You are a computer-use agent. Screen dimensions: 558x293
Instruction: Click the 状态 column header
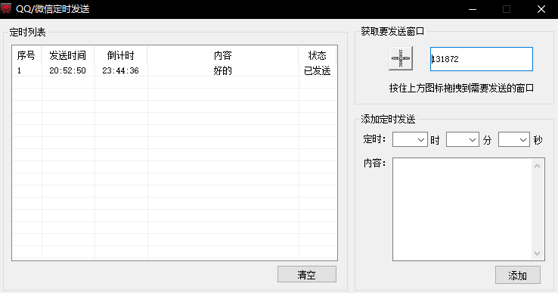tap(317, 55)
